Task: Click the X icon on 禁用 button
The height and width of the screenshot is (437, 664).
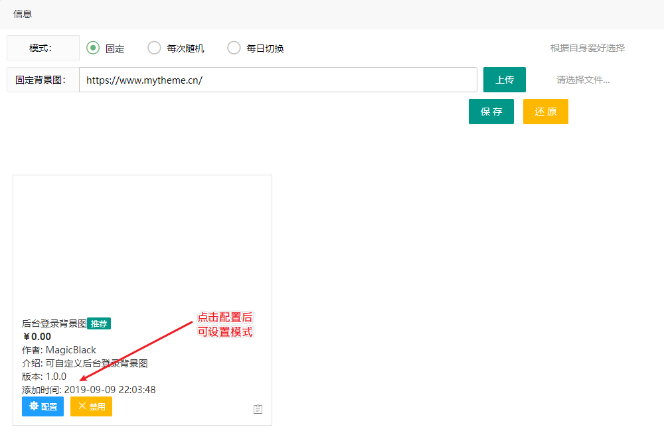Action: [x=82, y=406]
